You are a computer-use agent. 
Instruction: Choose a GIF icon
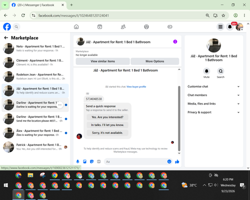98,161
